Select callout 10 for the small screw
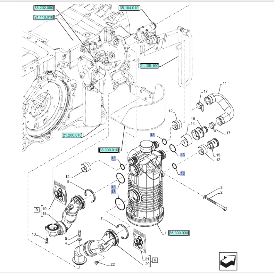This screenshot has height=273, width=274. point(34,234)
